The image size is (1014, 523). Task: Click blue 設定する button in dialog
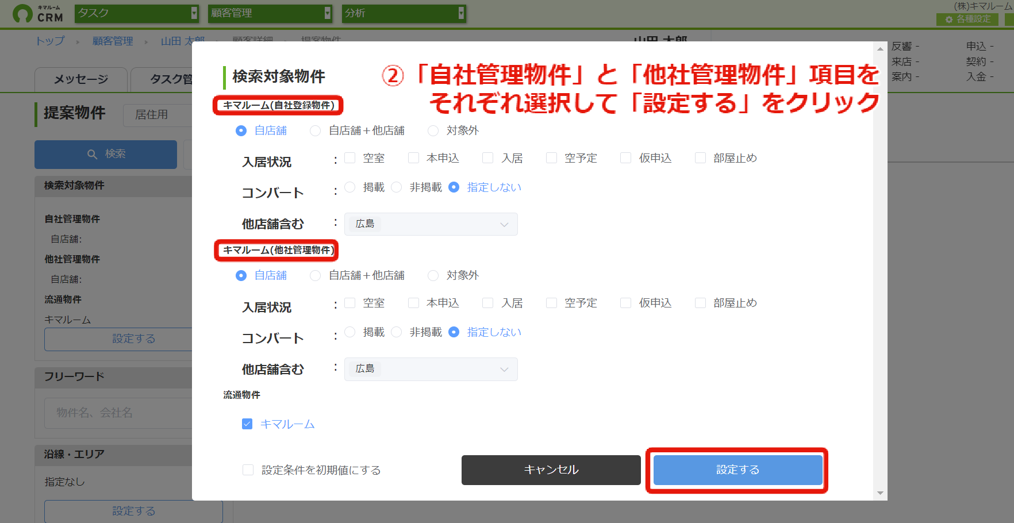click(738, 470)
